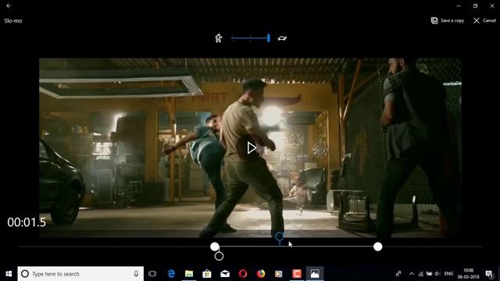Open network status in the tray
Viewport: 500px width, 281px height.
(x=420, y=274)
